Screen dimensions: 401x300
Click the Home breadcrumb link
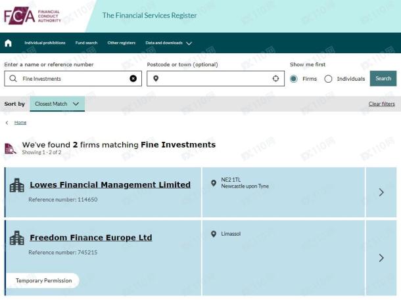pos(20,123)
